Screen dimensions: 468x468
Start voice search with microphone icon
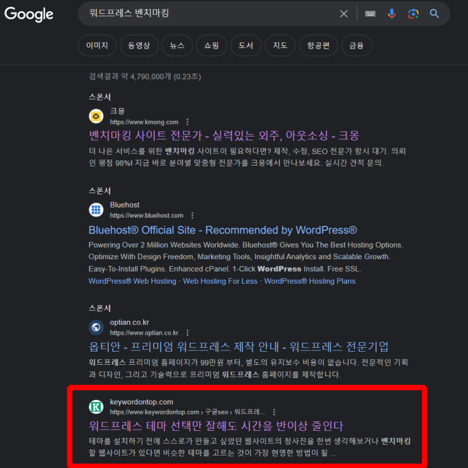click(x=392, y=14)
